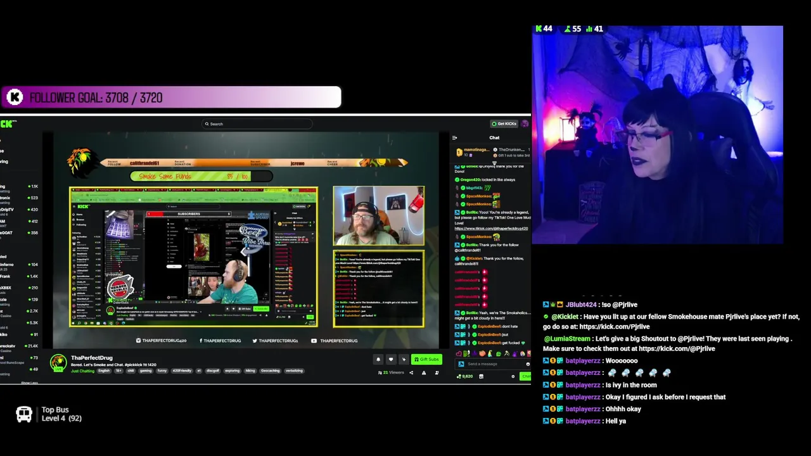Click the follower goal progress bar

171,98
